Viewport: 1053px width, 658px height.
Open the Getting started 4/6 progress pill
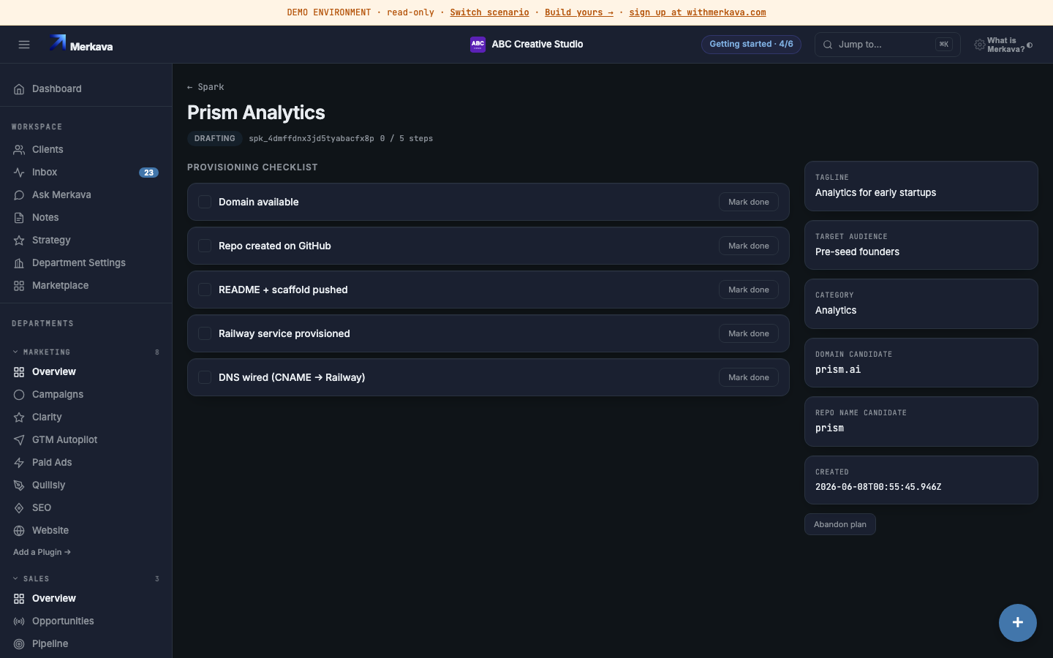751,45
